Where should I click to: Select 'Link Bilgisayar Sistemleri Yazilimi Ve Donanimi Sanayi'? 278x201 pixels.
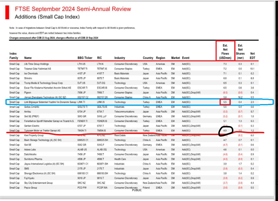click(50, 102)
